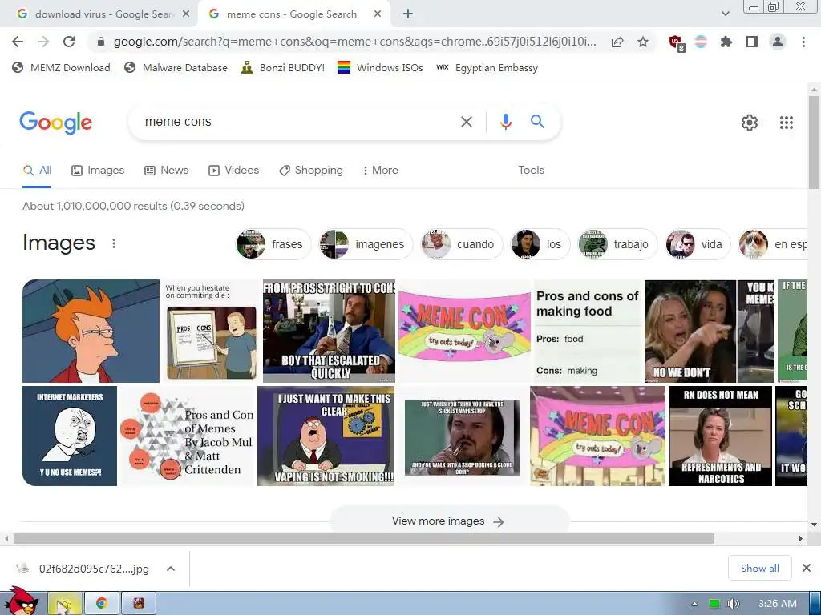Open 'Boy that escalated quickly' meme

tap(329, 331)
